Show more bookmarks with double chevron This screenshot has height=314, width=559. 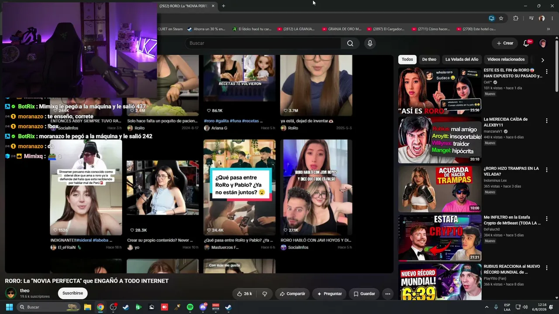pyautogui.click(x=549, y=29)
